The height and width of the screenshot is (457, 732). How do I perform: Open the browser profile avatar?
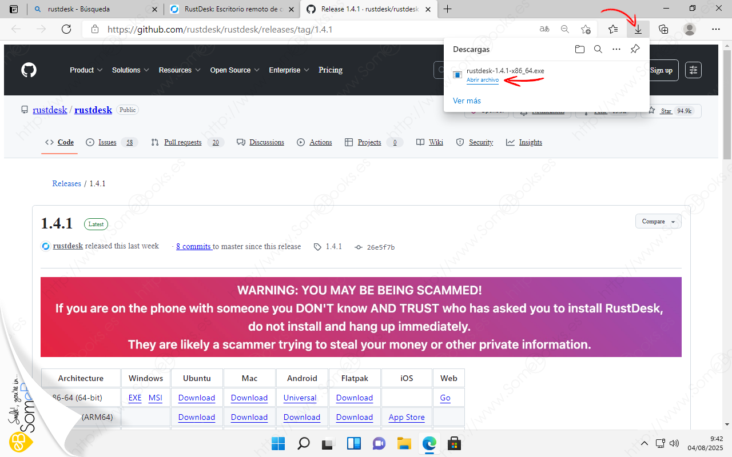(x=690, y=29)
